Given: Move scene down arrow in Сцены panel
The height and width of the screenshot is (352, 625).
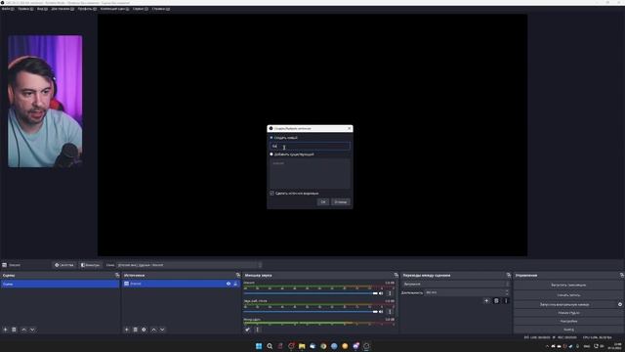Looking at the screenshot, I should pyautogui.click(x=32, y=330).
